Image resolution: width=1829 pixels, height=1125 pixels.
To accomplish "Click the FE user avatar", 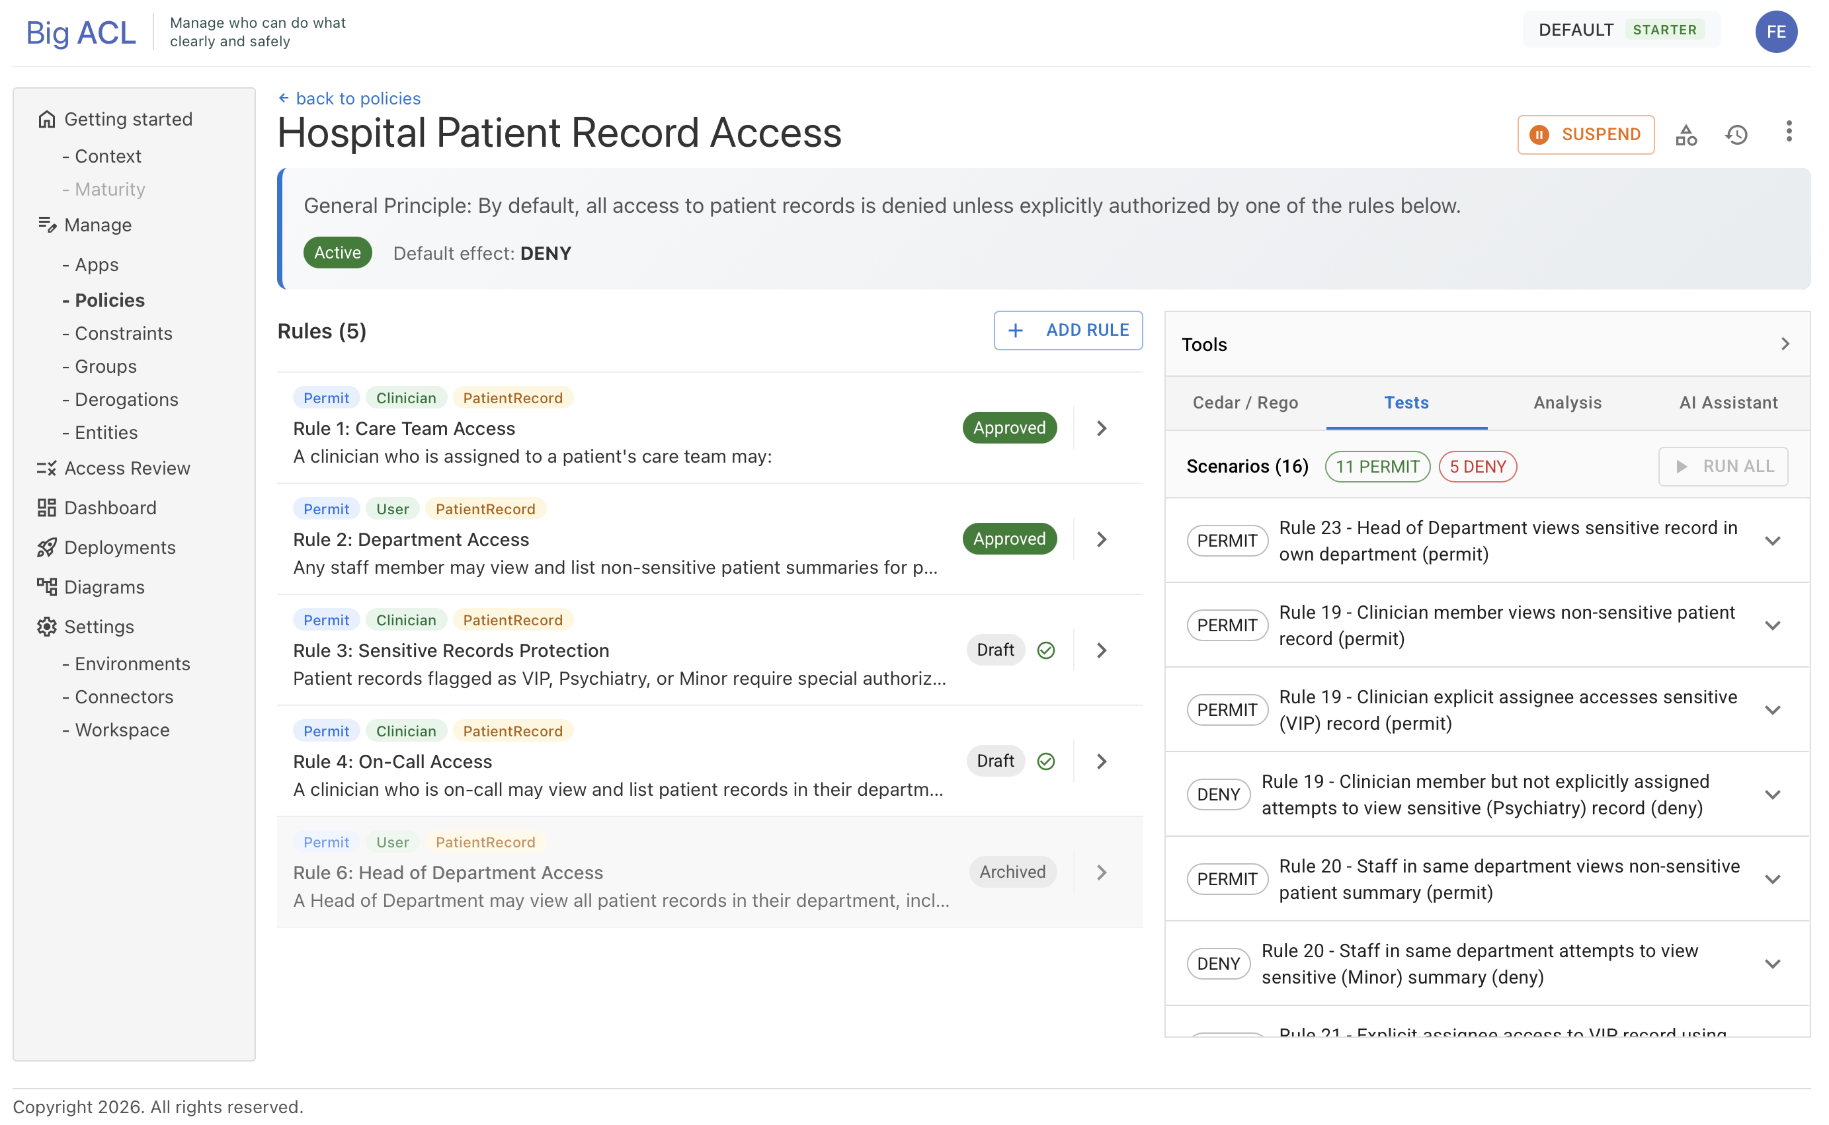I will [x=1775, y=31].
